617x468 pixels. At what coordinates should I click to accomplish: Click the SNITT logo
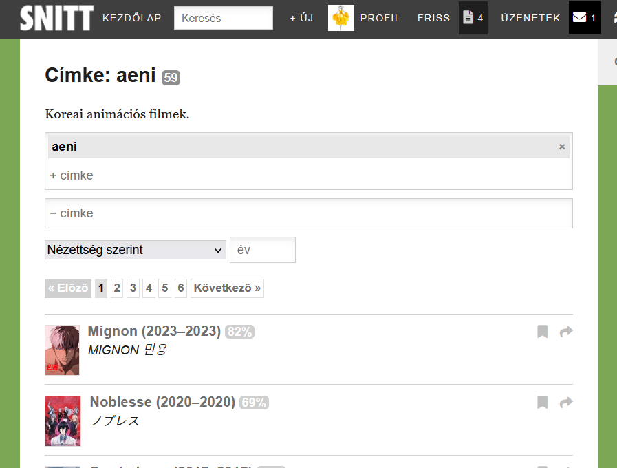56,18
